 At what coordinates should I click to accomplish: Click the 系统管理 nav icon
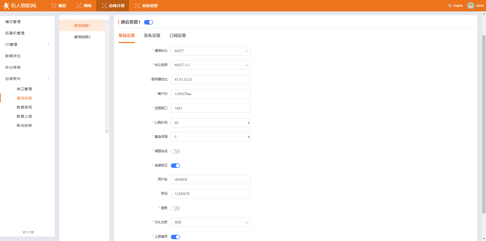(137, 6)
